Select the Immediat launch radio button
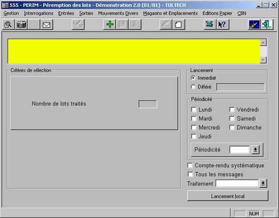The height and width of the screenshot is (218, 279). pyautogui.click(x=193, y=78)
